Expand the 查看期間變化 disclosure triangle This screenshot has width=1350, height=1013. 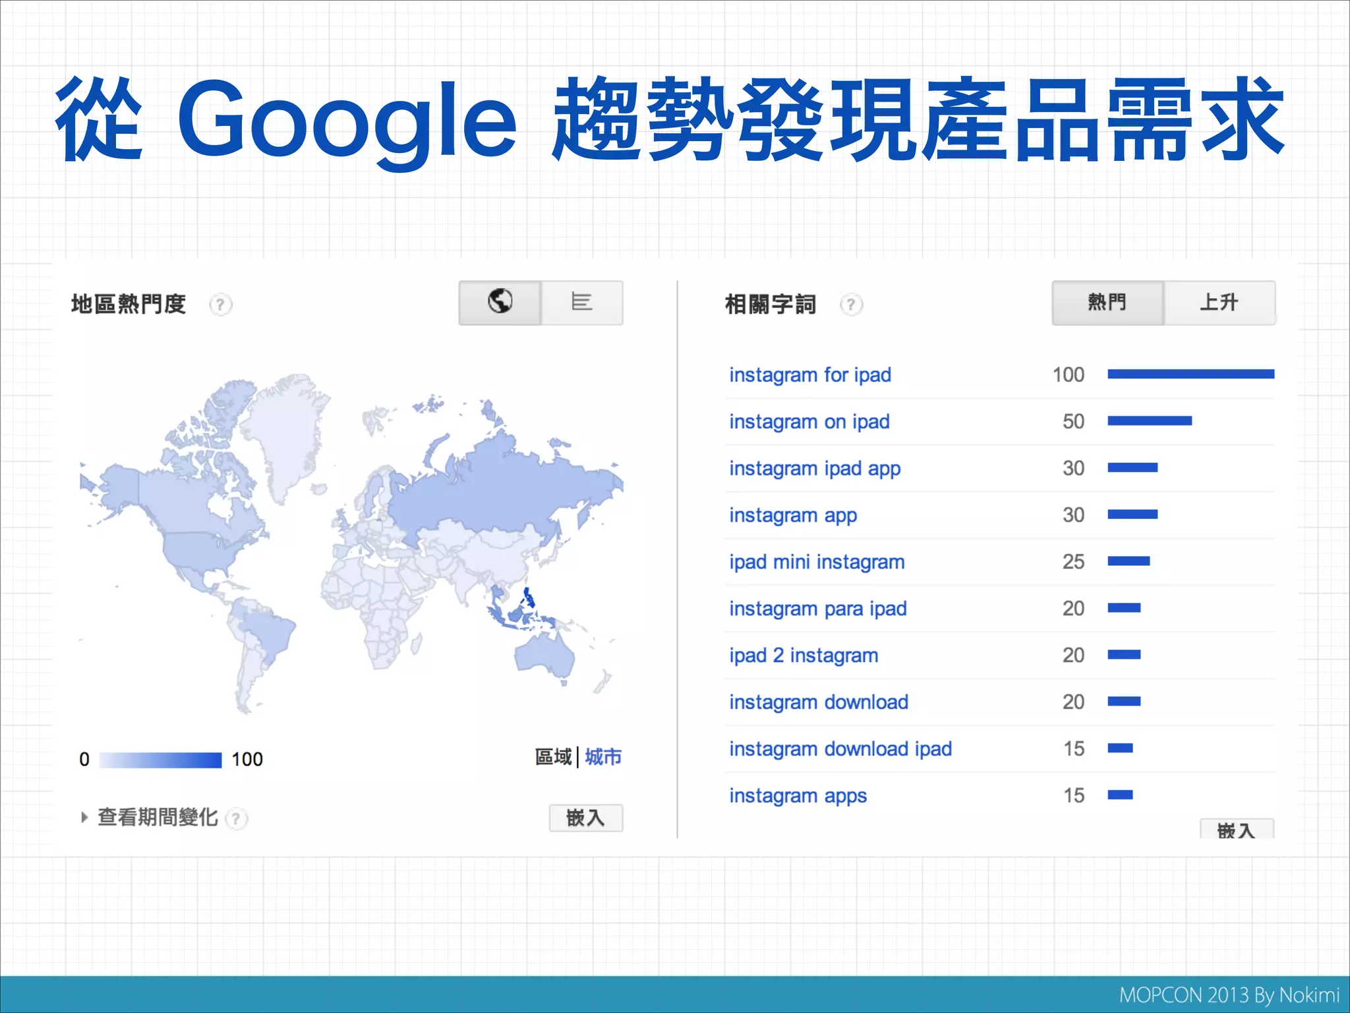click(84, 818)
